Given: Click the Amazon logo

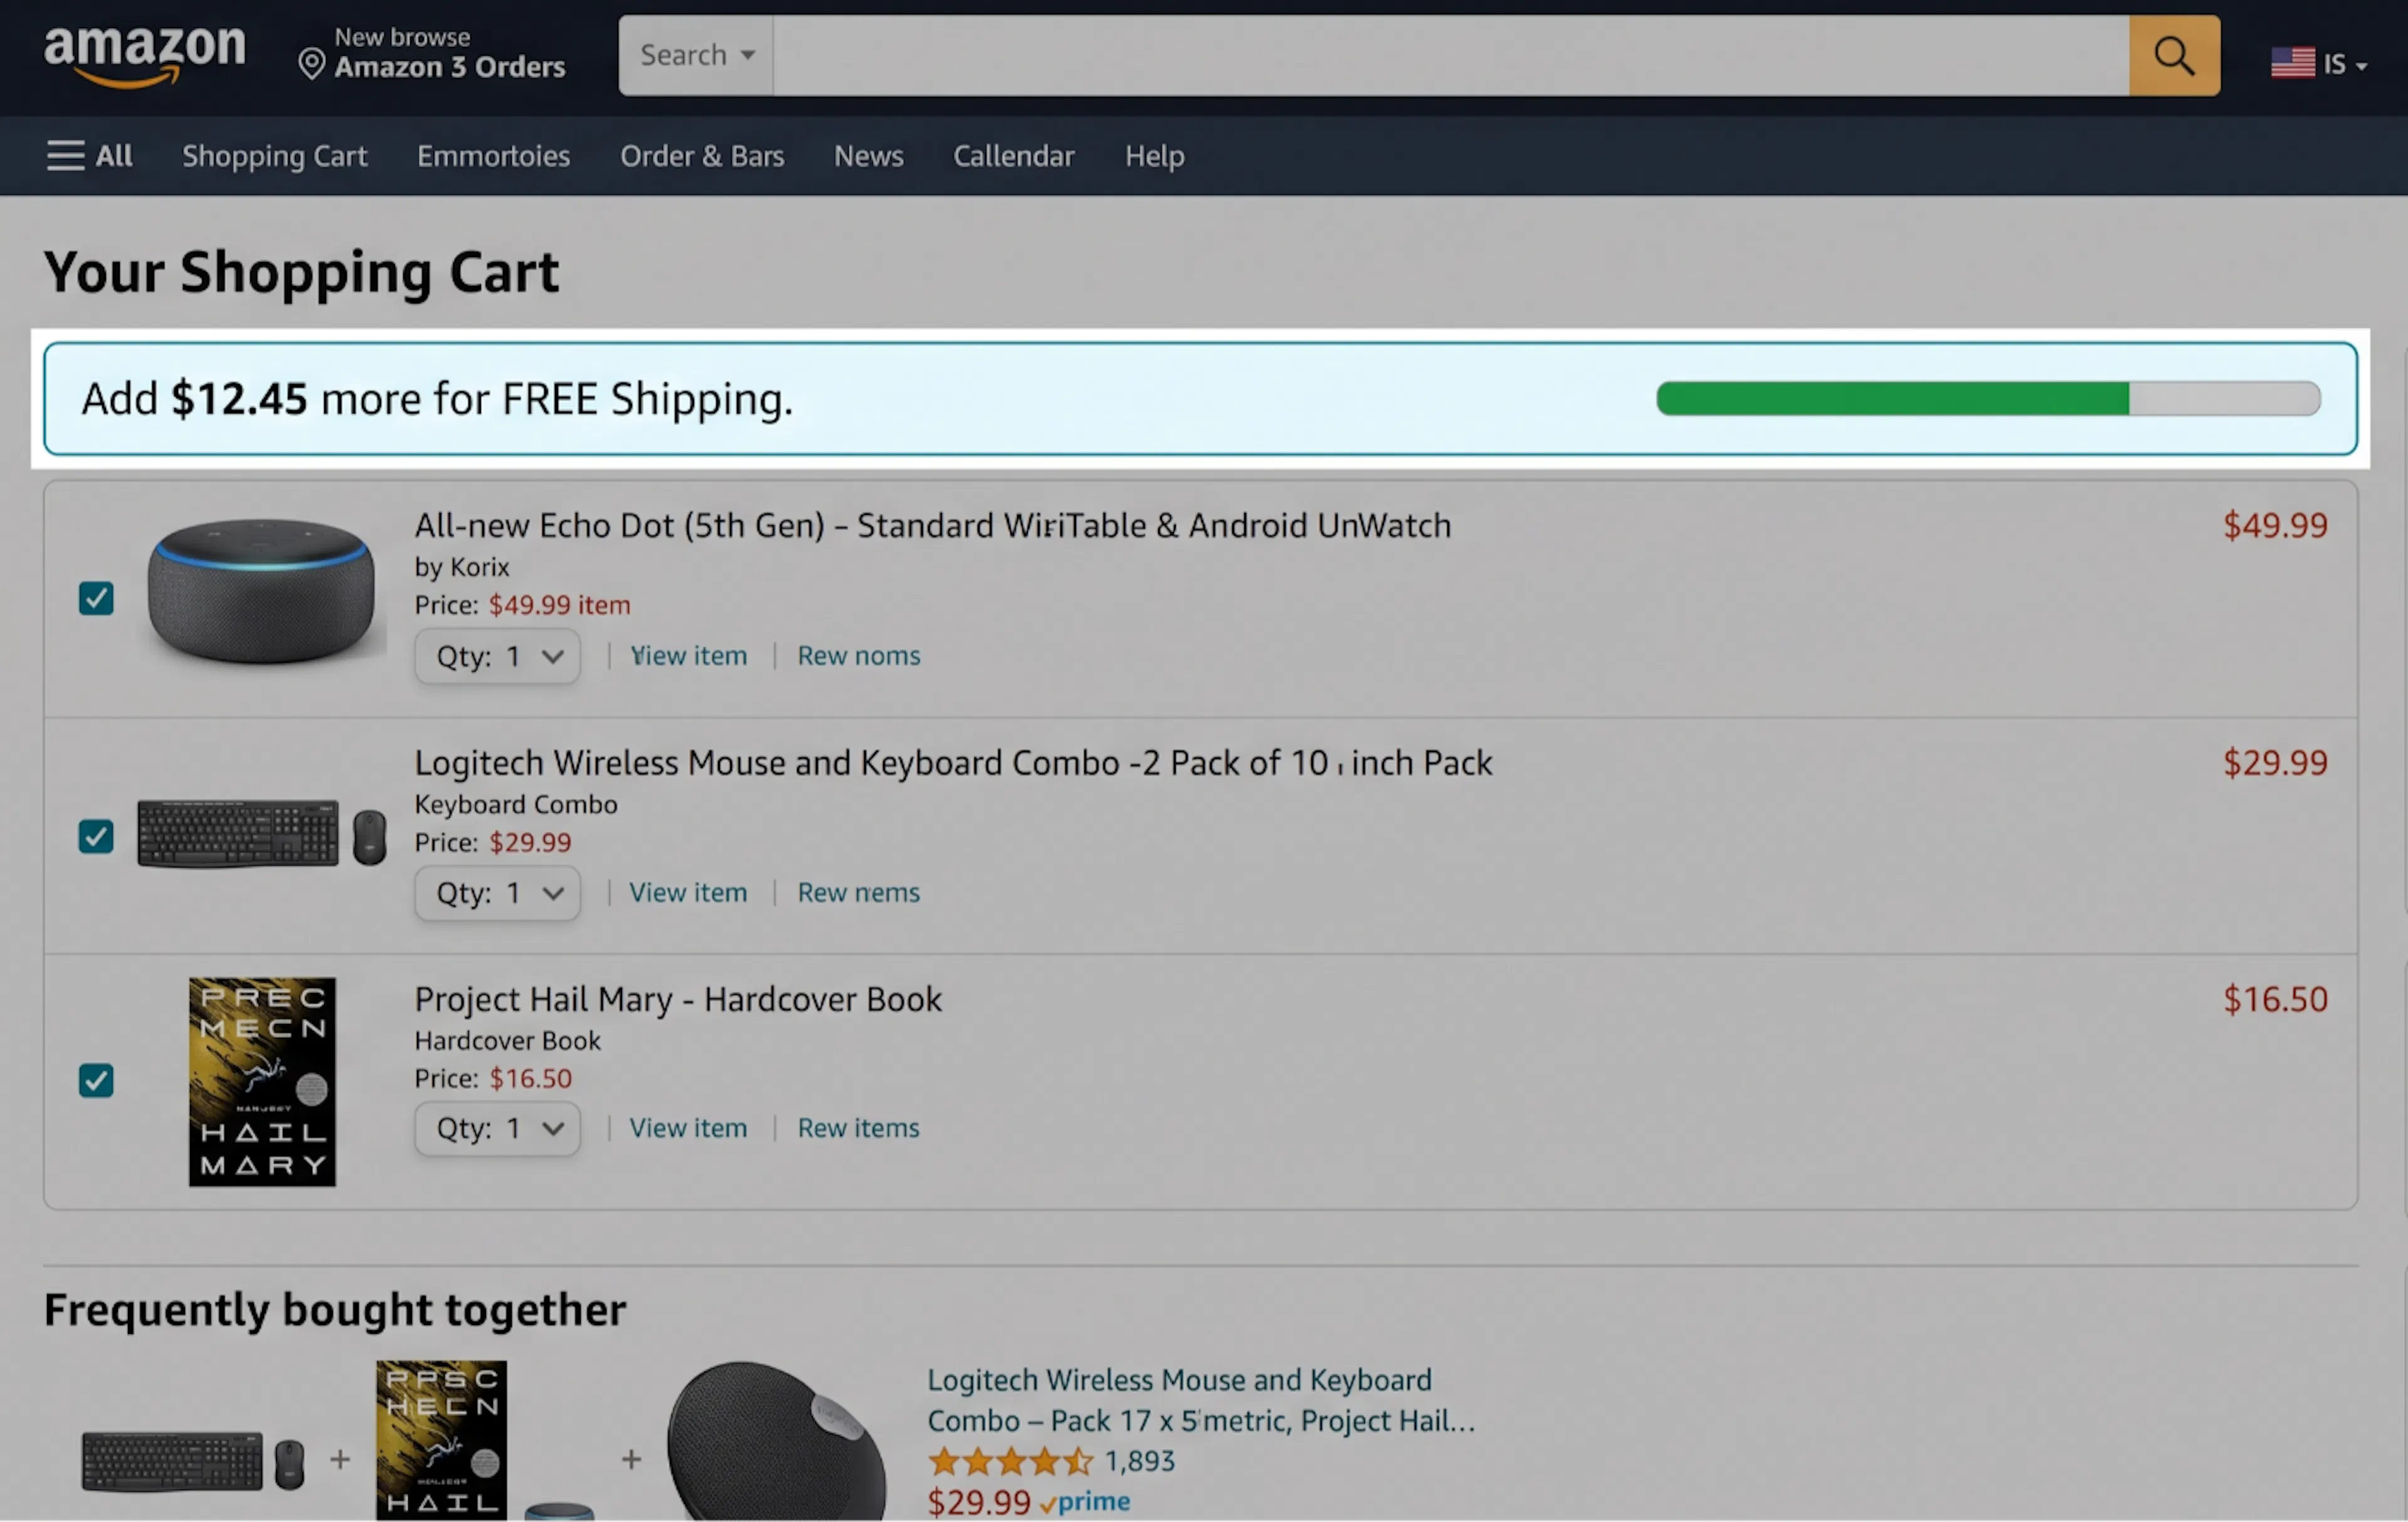Looking at the screenshot, I should pyautogui.click(x=145, y=56).
